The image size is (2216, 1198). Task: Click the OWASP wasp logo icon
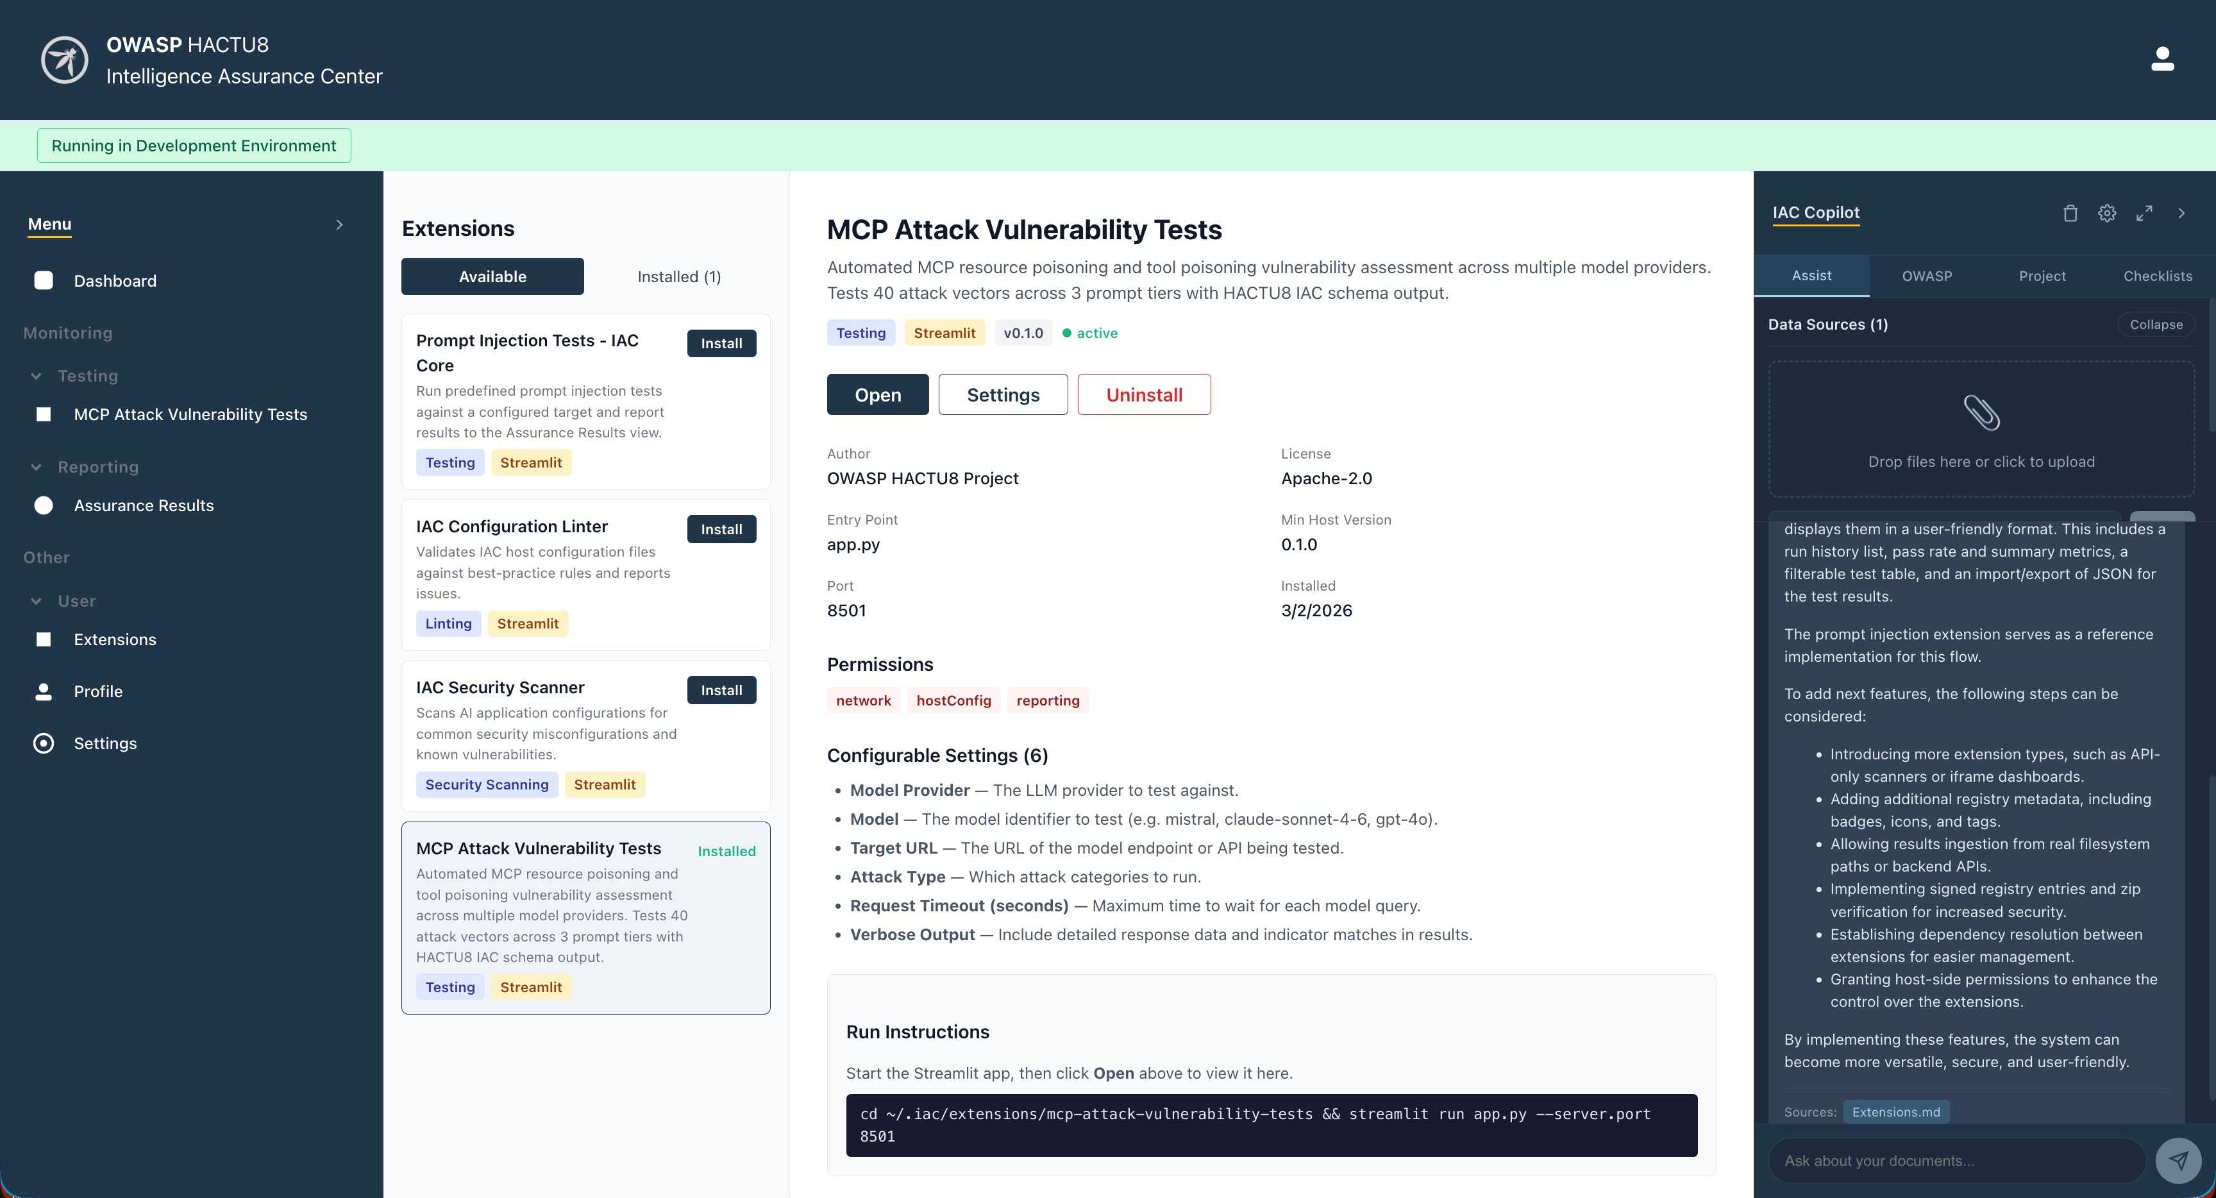pyautogui.click(x=65, y=60)
